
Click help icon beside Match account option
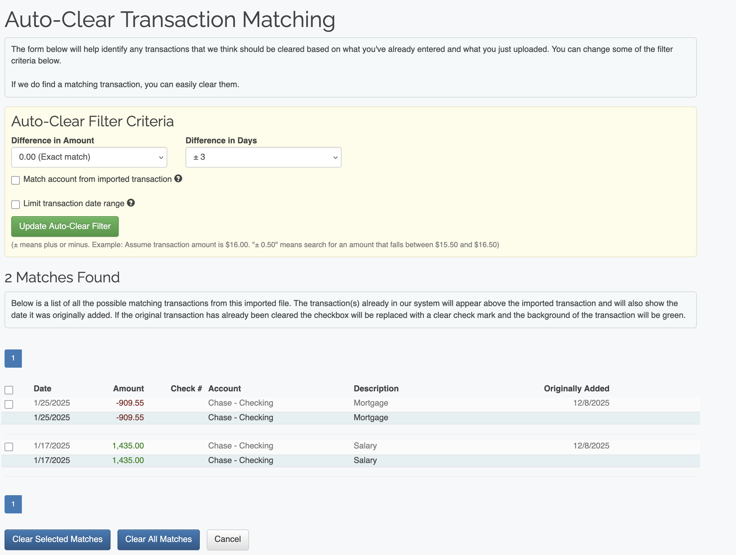(x=178, y=179)
